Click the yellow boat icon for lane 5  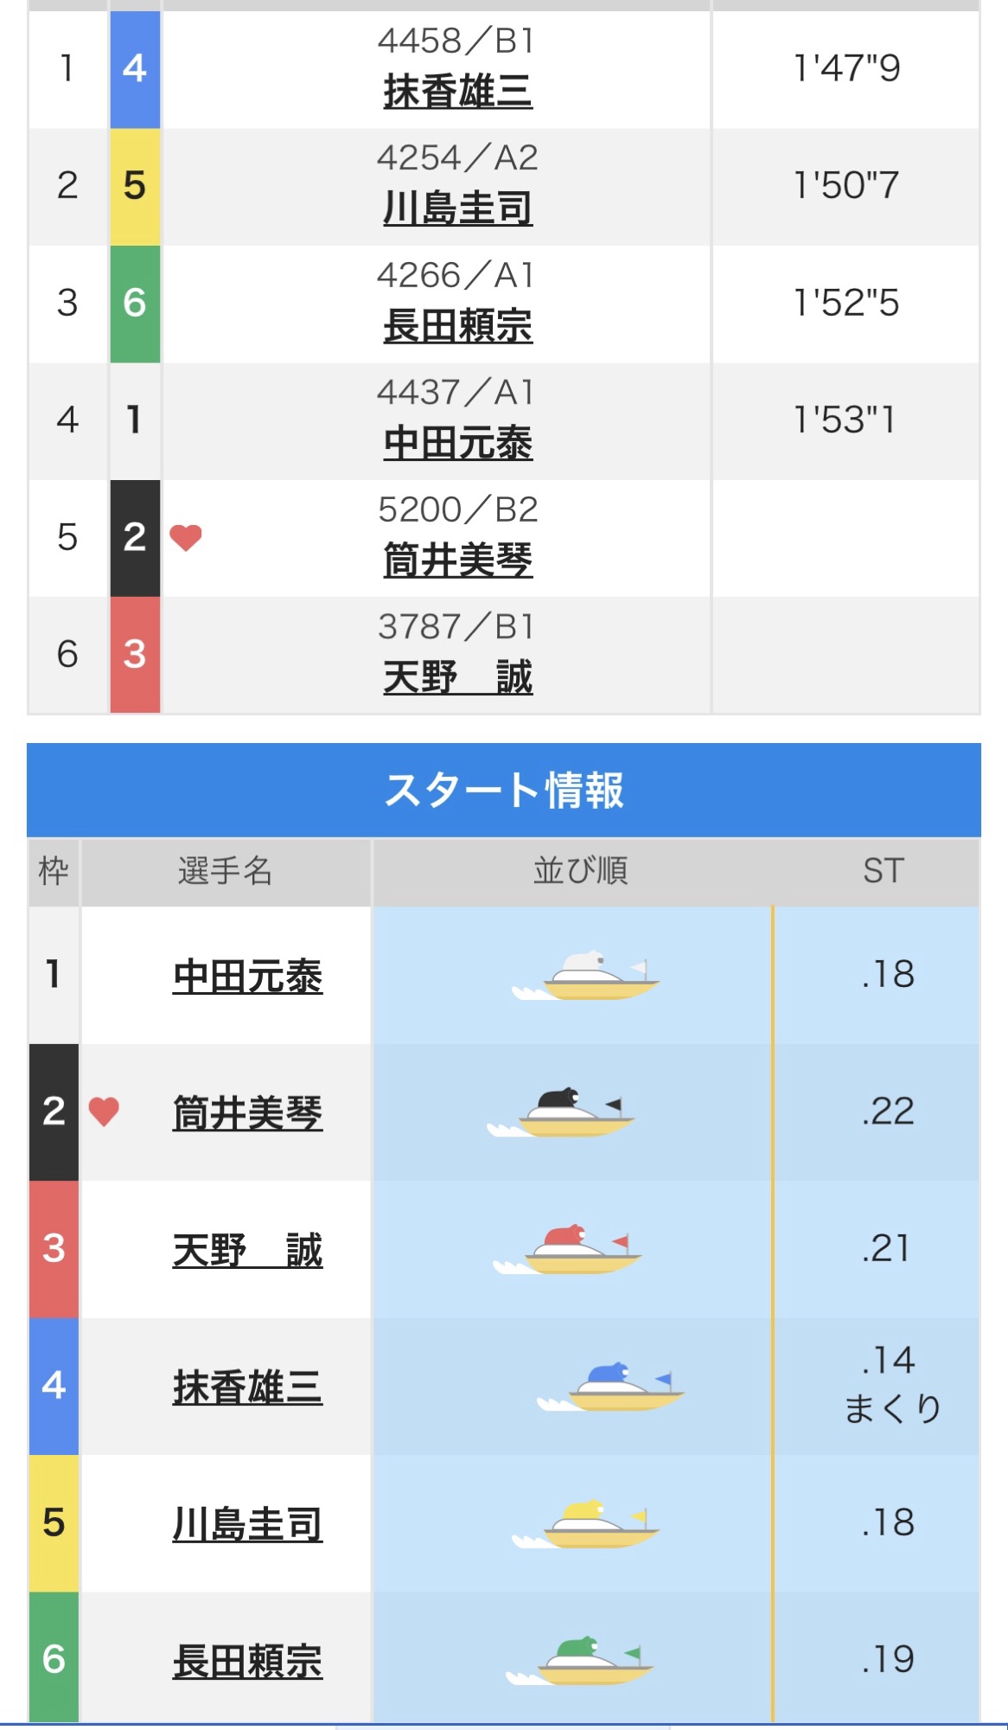pos(587,1525)
